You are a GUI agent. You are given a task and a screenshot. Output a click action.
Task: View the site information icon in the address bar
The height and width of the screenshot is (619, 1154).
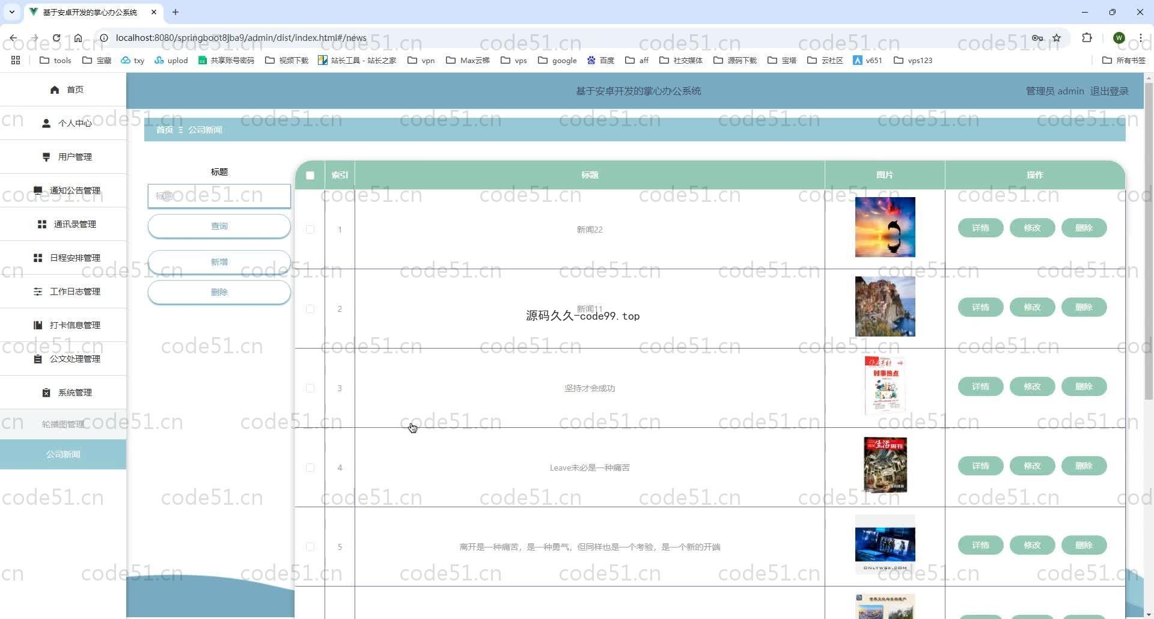(103, 38)
